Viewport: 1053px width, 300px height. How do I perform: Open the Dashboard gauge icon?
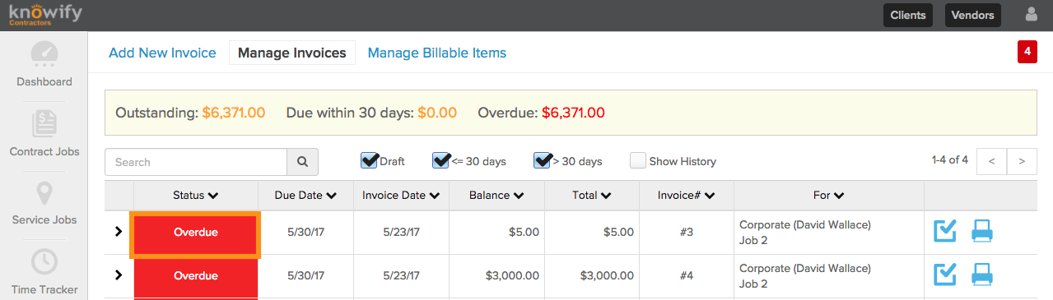[x=44, y=54]
